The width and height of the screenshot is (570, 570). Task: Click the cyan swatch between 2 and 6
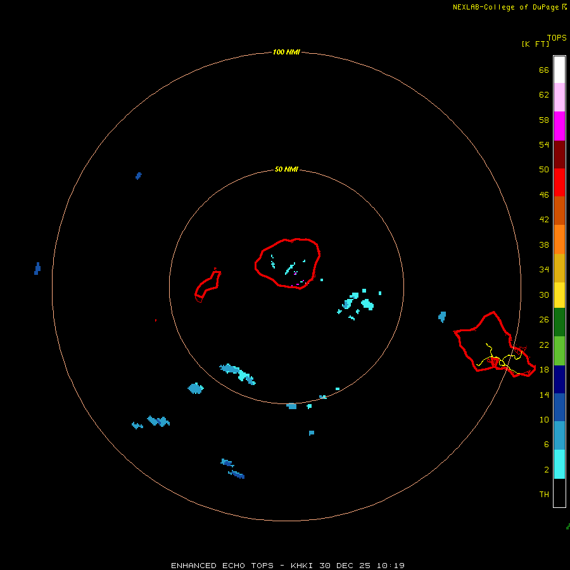(x=559, y=464)
